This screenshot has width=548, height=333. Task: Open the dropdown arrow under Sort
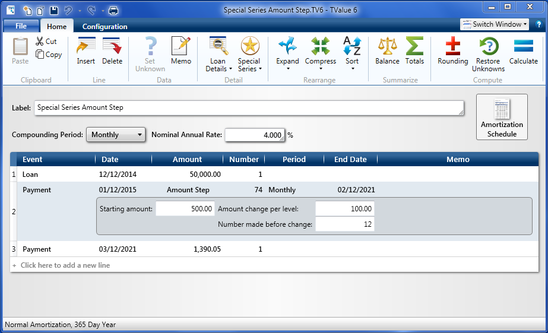(x=352, y=69)
